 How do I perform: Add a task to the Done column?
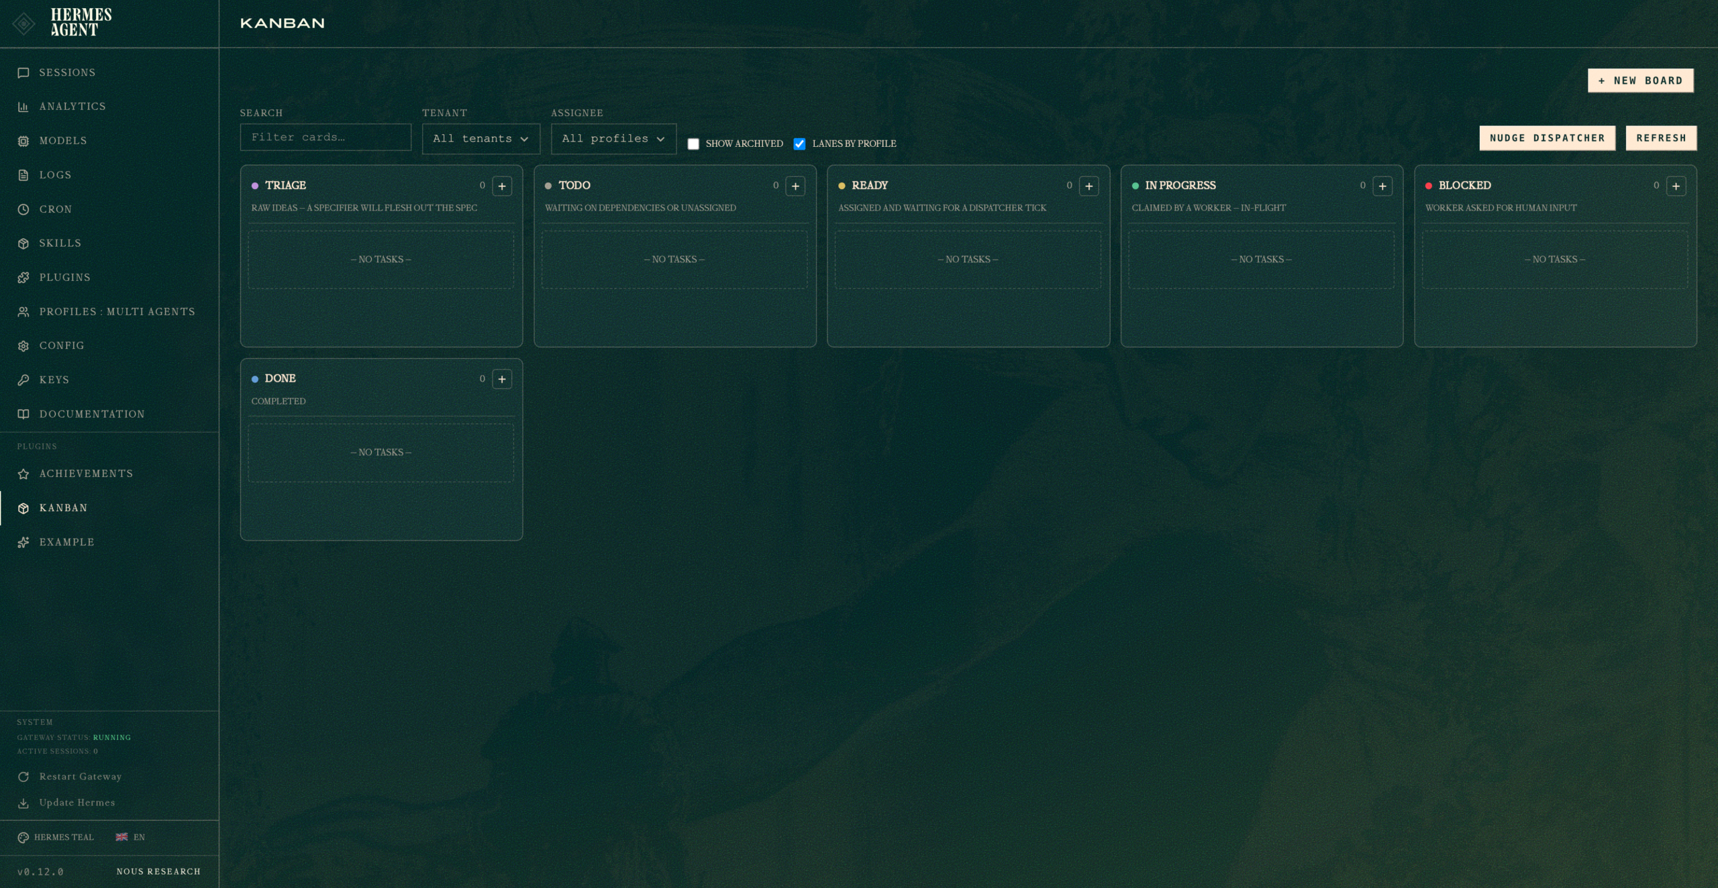(x=502, y=379)
